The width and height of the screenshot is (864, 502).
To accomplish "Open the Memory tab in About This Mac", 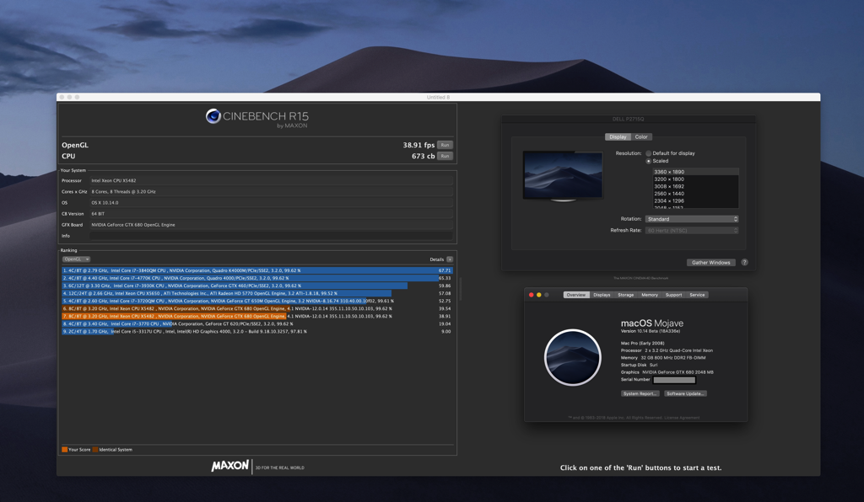I will (x=650, y=295).
